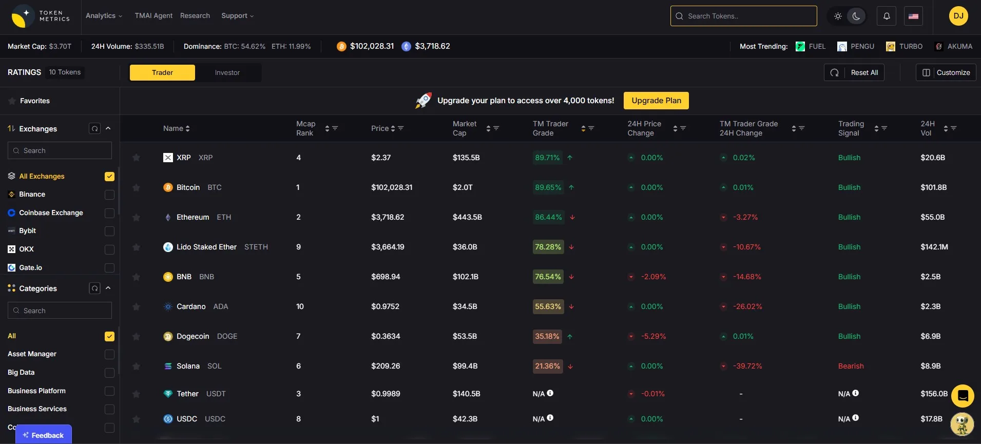Collapse the Categories section chevron
Viewport: 981px width, 444px height.
(x=108, y=288)
